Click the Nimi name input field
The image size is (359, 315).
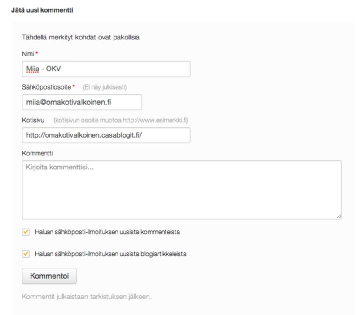(x=106, y=69)
